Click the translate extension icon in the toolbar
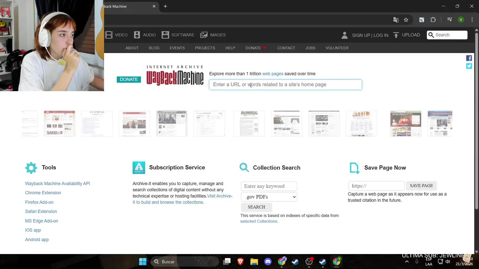Image resolution: width=479 pixels, height=269 pixels. coord(422,20)
